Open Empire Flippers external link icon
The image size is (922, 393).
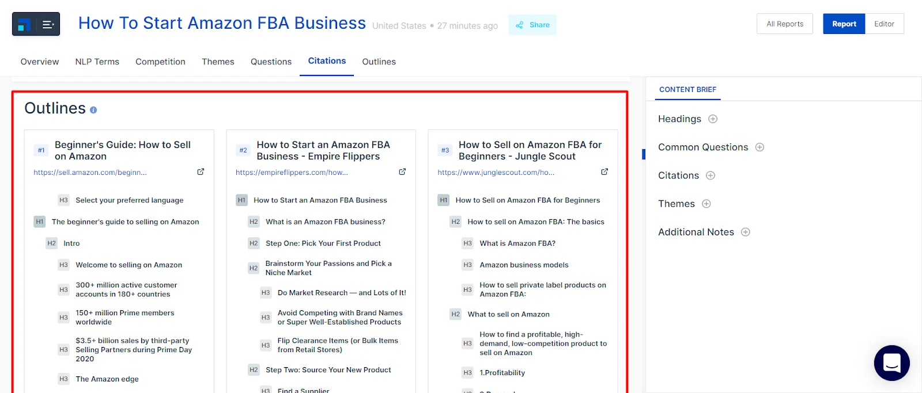[x=402, y=171]
